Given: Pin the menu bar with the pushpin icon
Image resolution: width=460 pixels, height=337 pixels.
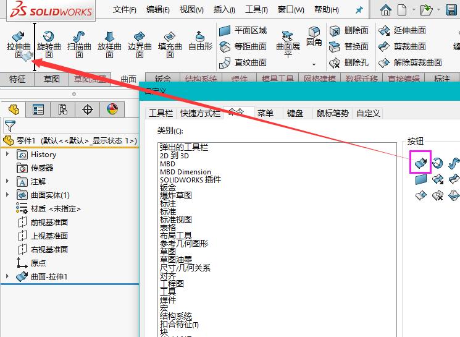Looking at the screenshot, I should [x=359, y=10].
